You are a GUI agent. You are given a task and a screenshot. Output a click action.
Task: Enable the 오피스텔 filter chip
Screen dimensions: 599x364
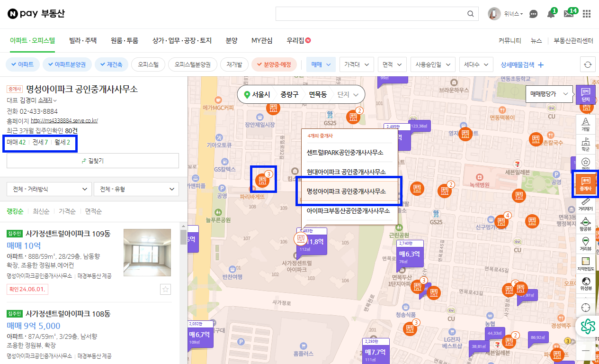(148, 64)
